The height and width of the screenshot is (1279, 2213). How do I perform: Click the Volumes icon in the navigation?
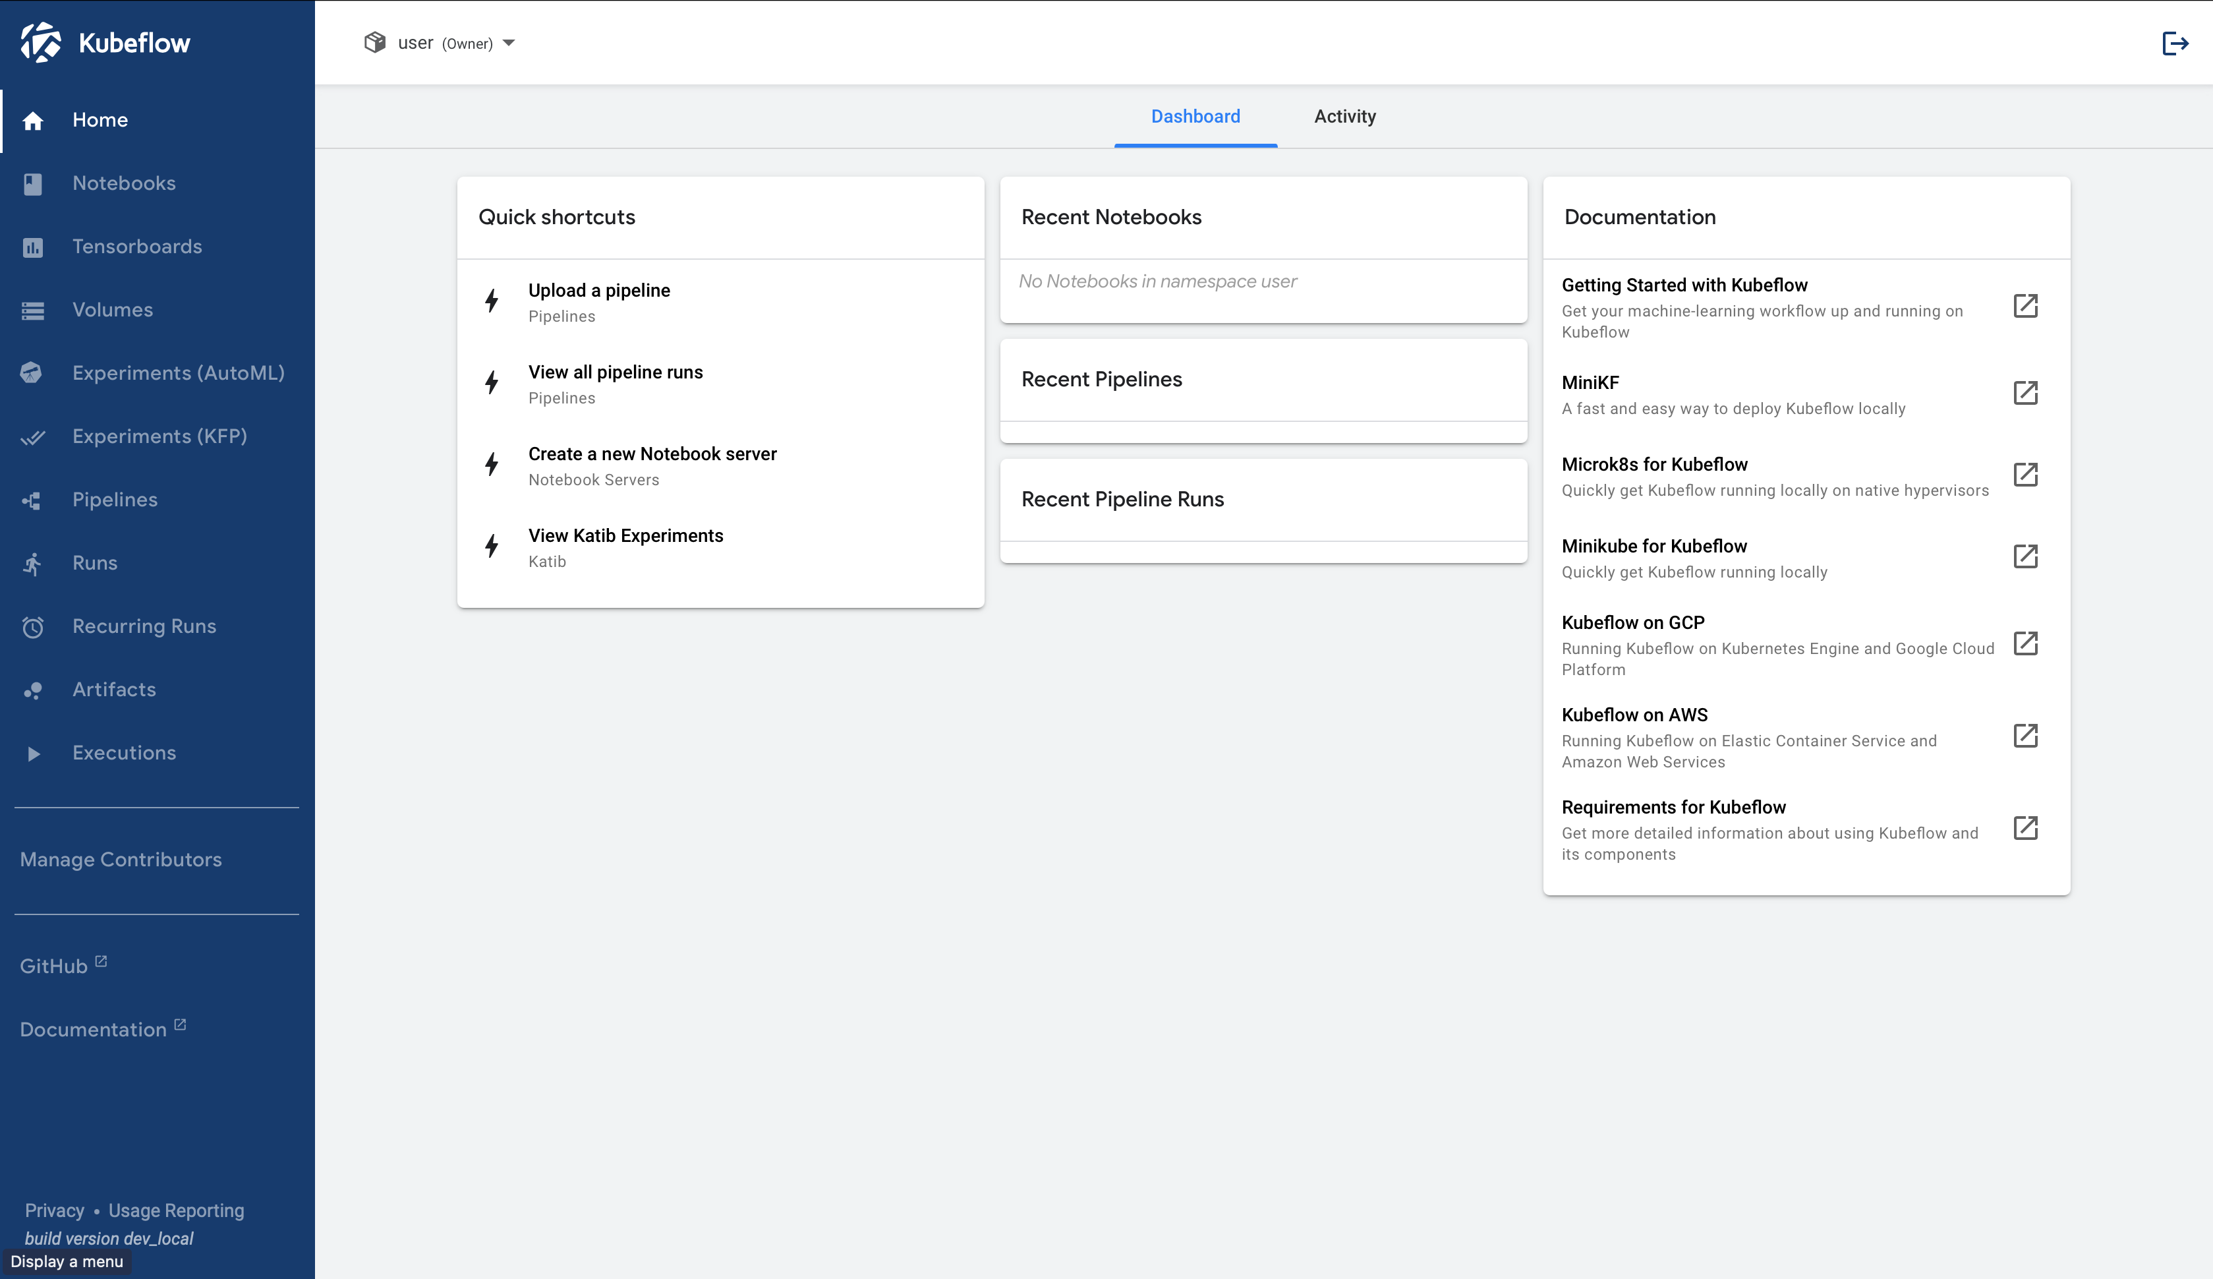32,310
